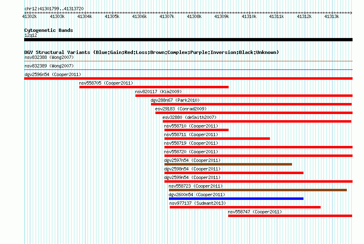The height and width of the screenshot is (244, 364).
Task: Click the 41308k ruler tick label
Action: [194, 16]
